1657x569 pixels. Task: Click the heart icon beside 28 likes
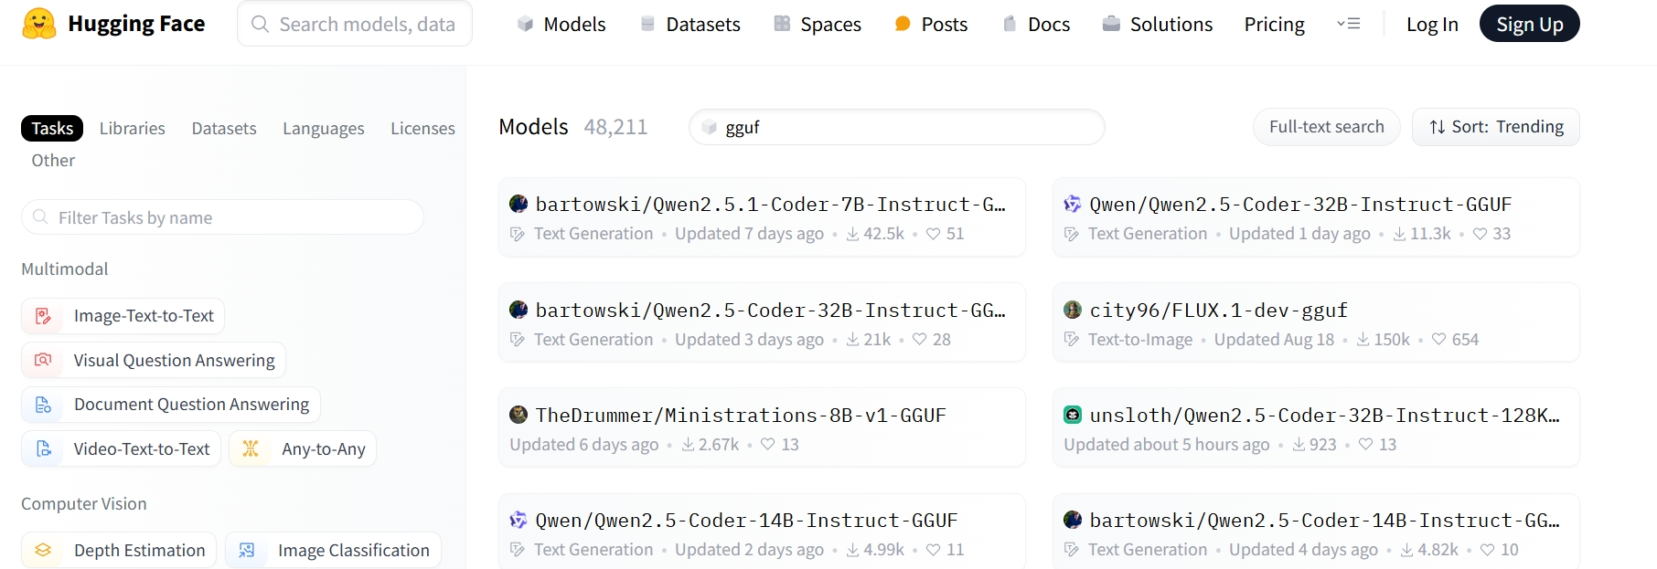[x=919, y=340]
